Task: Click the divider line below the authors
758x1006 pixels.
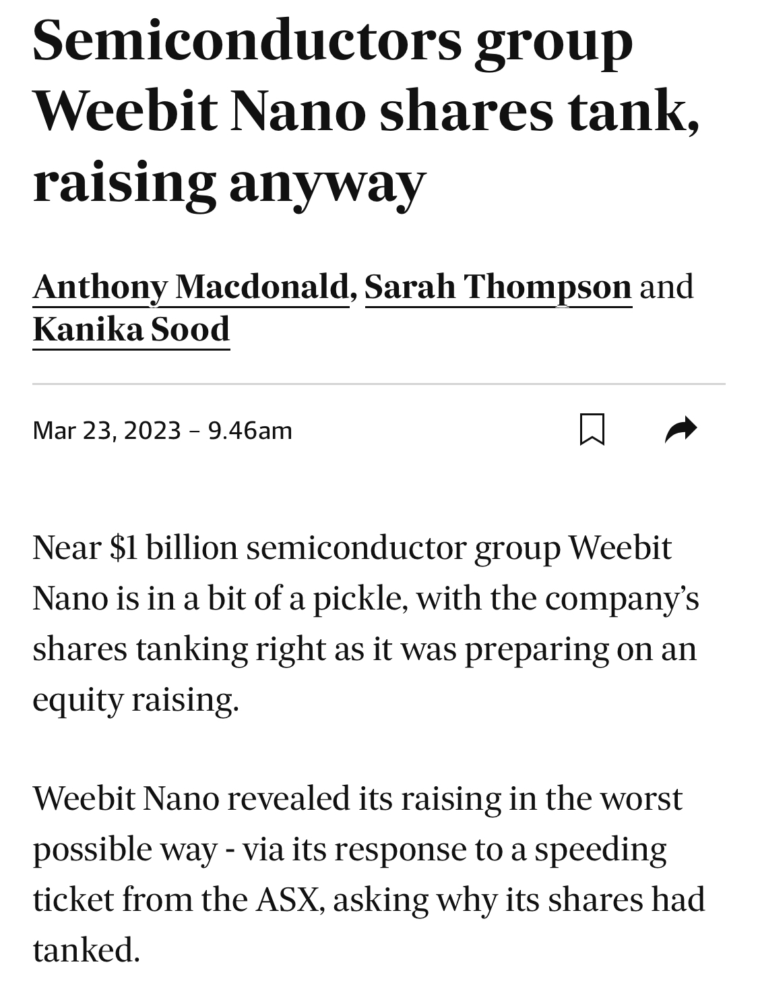Action: (x=379, y=384)
